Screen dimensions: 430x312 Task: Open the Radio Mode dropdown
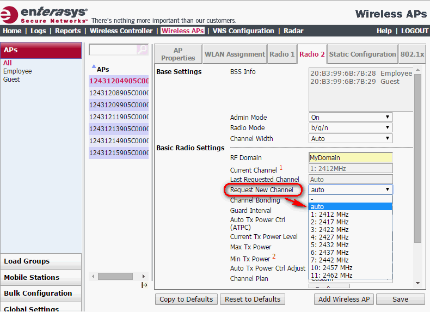(x=350, y=128)
